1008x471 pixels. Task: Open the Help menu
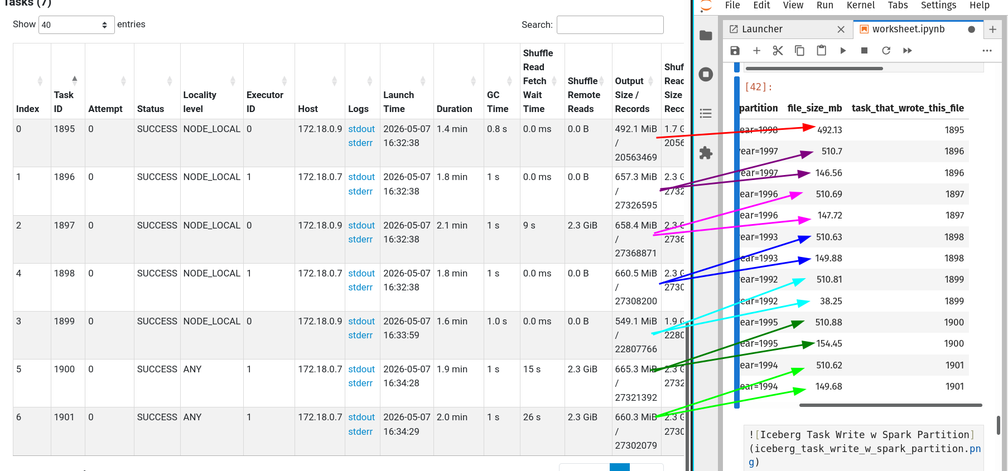tap(980, 5)
